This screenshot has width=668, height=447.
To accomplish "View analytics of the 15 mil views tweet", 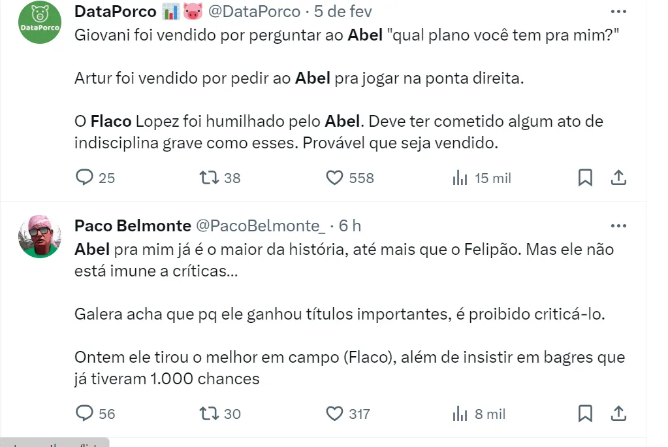I will (460, 178).
